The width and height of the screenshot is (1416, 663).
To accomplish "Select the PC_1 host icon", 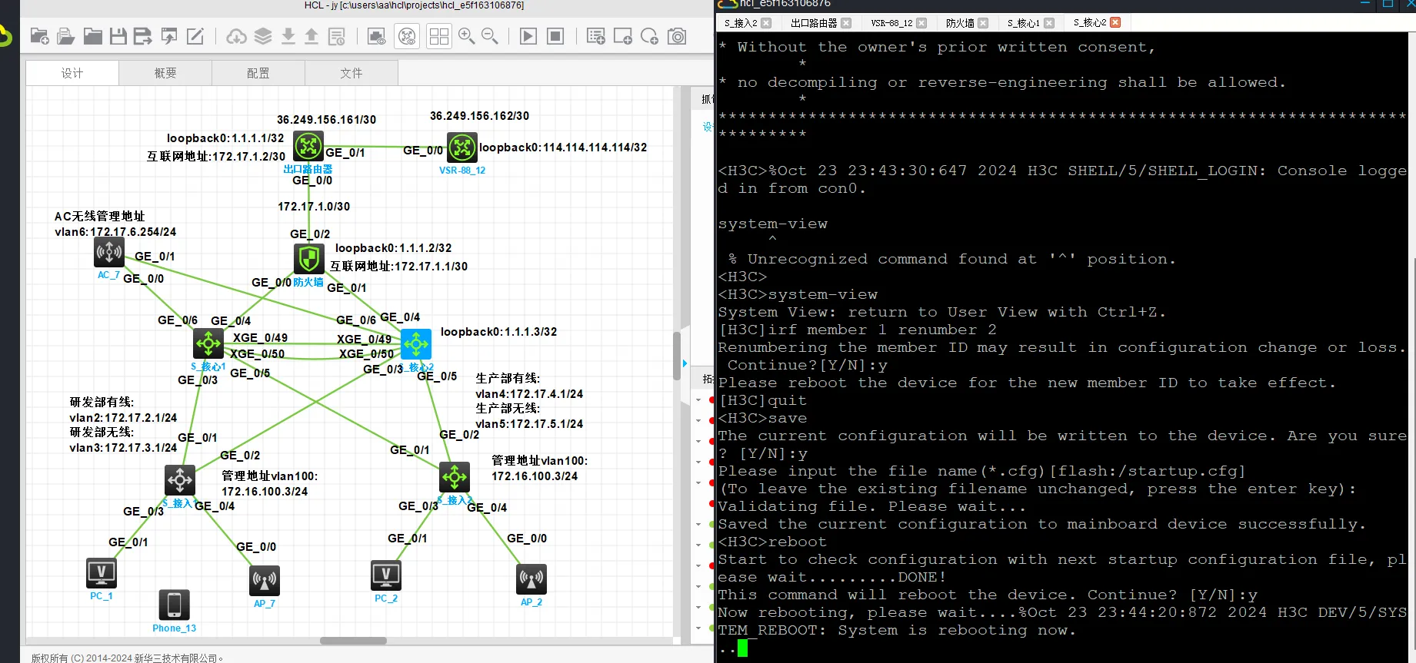I will pos(102,573).
